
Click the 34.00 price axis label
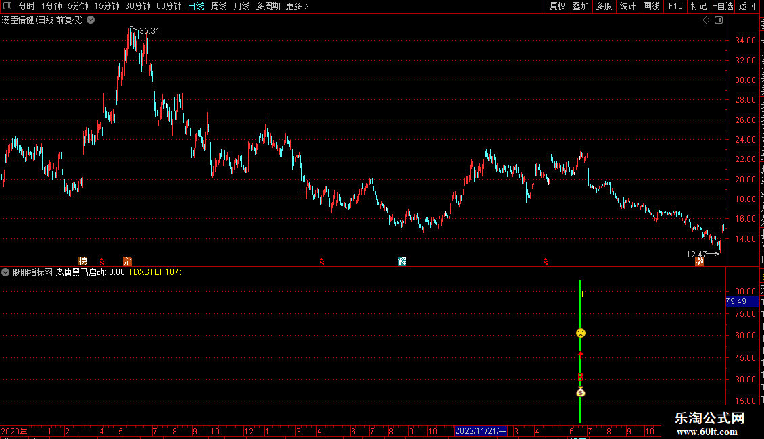click(x=746, y=41)
